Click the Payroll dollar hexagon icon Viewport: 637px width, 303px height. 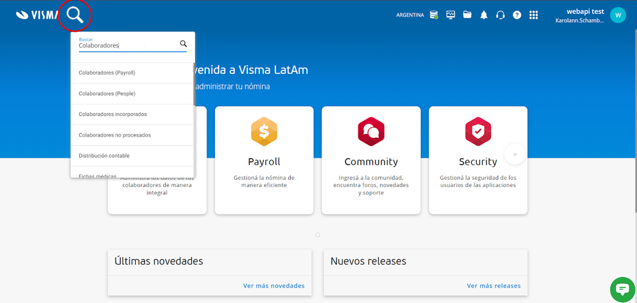(x=264, y=131)
